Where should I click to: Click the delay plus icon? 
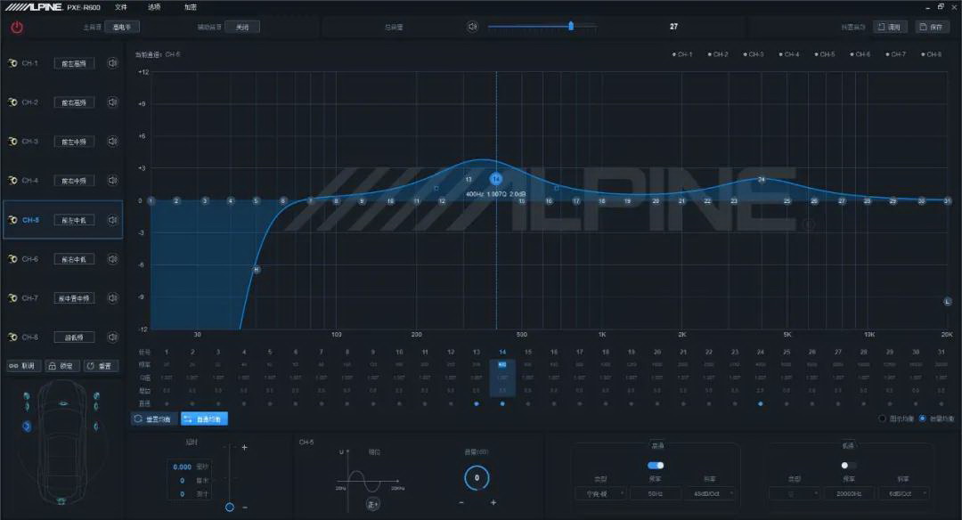tap(244, 448)
